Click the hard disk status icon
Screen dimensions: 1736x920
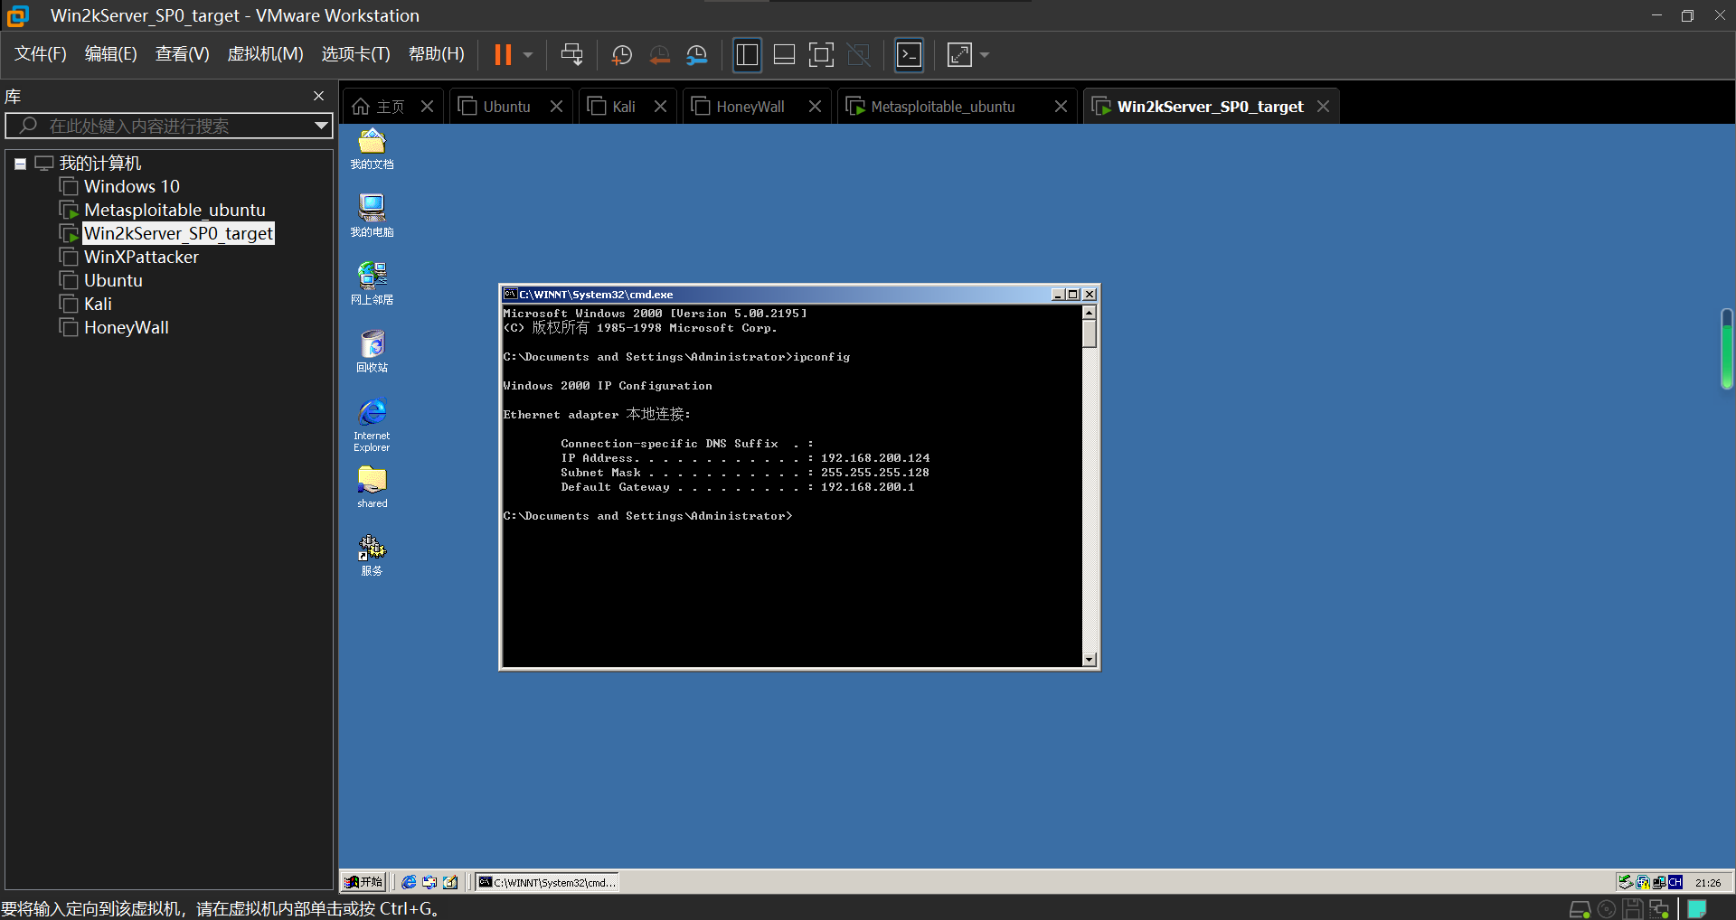(1580, 909)
